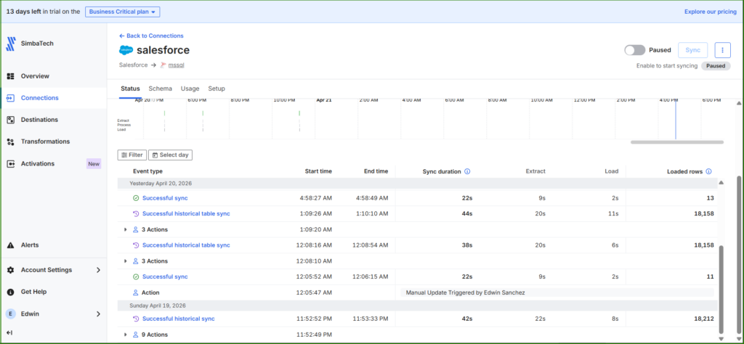The height and width of the screenshot is (344, 744).
Task: Click the blue current-time marker on timeline
Action: tap(675, 118)
